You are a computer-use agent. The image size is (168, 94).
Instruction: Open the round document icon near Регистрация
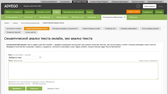[138, 6]
